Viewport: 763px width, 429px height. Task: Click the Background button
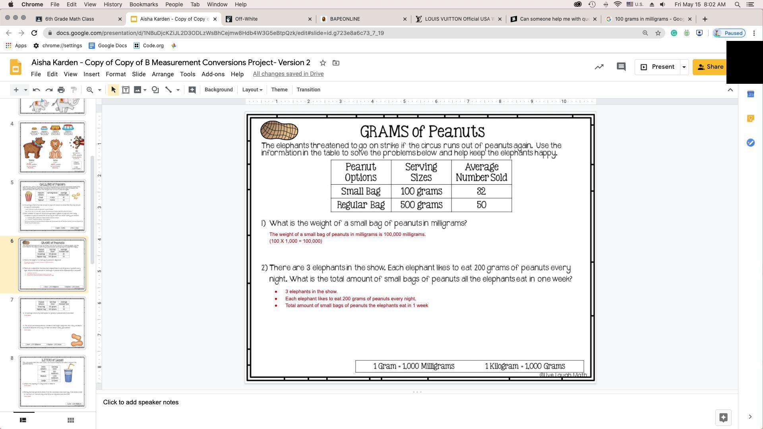click(219, 90)
